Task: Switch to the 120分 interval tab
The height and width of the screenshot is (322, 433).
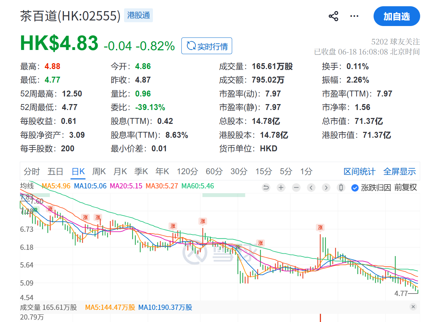Action: (x=187, y=171)
